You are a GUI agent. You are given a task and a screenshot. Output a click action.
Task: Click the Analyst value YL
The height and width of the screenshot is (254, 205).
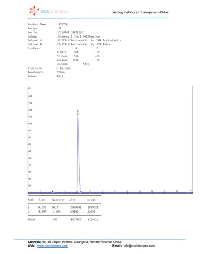tap(60, 29)
